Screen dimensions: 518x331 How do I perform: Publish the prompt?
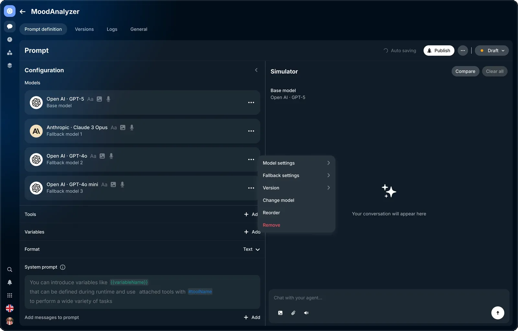click(439, 51)
